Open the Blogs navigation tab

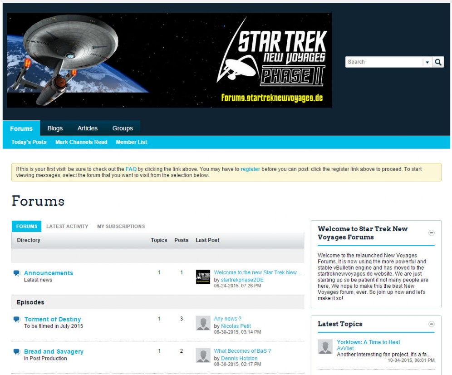(x=55, y=128)
